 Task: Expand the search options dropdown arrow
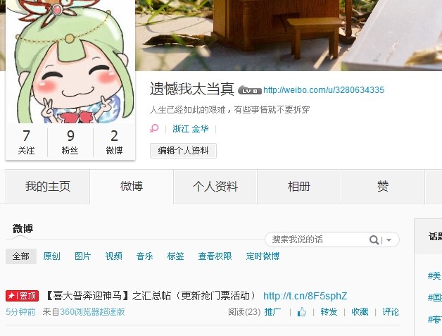click(389, 240)
